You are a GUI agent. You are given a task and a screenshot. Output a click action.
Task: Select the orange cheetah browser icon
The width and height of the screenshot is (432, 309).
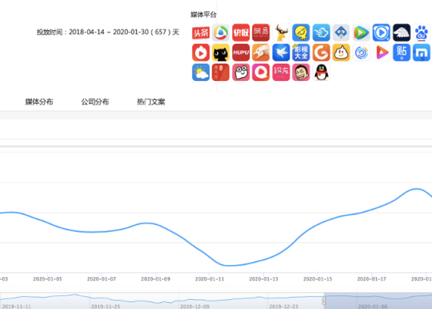261,53
